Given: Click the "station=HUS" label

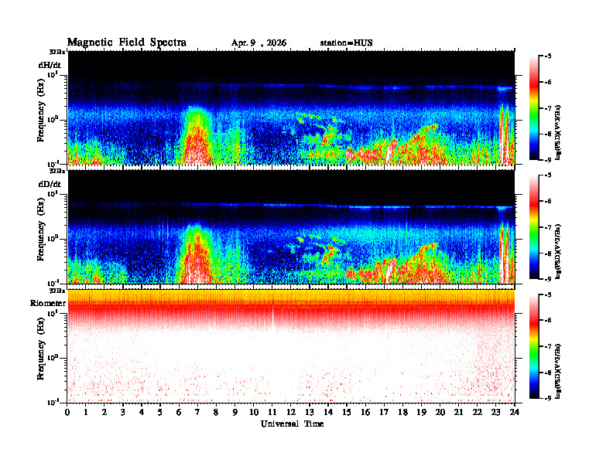Looking at the screenshot, I should click(x=346, y=43).
